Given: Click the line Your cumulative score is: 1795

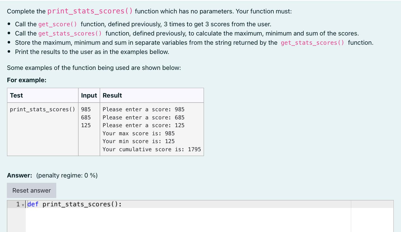Looking at the screenshot, I should [152, 149].
